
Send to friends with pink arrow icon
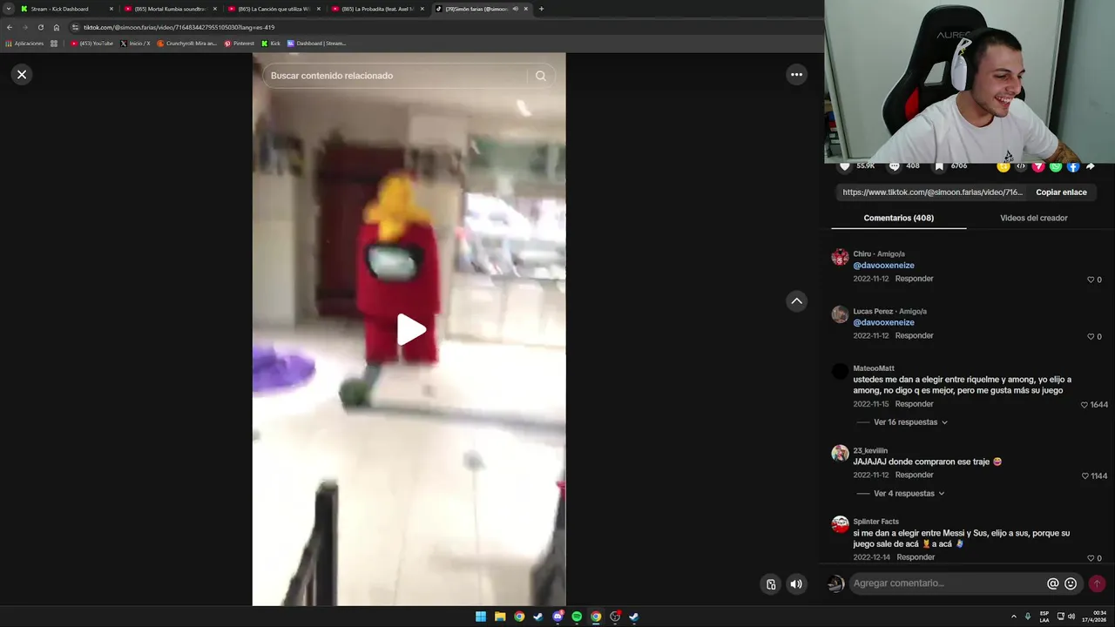[x=1038, y=166]
